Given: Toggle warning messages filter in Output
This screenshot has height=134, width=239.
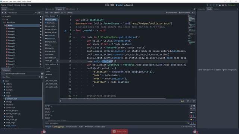Looking at the screenshot, I should [193, 119].
